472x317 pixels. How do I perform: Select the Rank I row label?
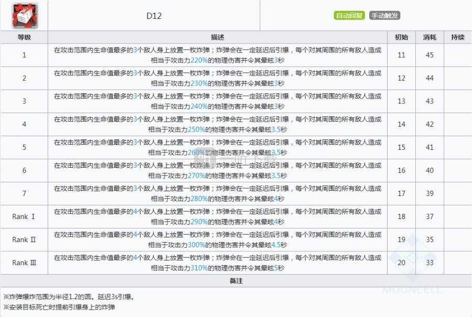pos(24,216)
